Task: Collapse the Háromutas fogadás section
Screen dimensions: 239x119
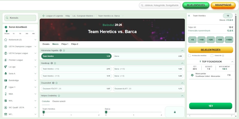Action: coord(182,51)
